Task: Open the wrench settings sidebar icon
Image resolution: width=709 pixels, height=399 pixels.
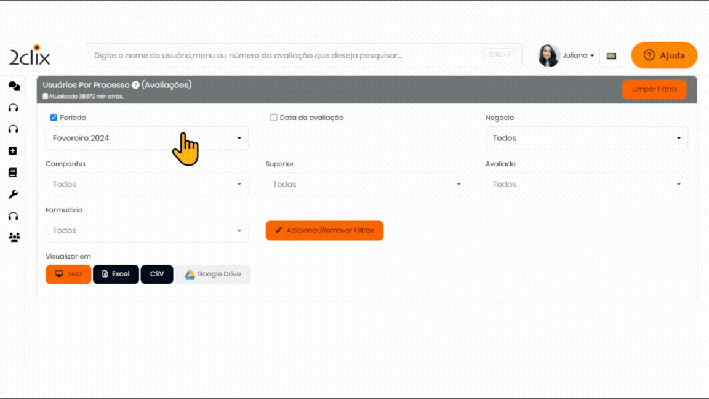Action: 13,195
